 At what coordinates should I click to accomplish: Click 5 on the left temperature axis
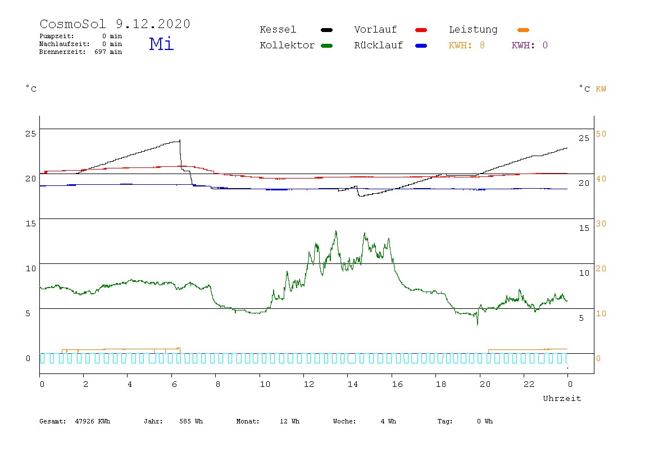(28, 313)
